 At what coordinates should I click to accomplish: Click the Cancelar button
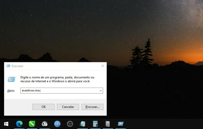tap(68, 107)
